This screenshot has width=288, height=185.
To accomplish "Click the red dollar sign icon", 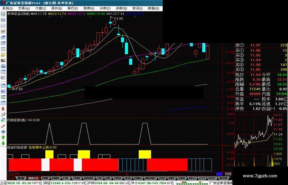I will click(3, 109).
